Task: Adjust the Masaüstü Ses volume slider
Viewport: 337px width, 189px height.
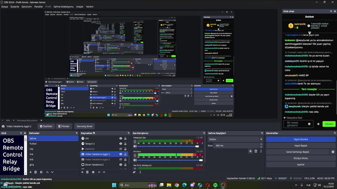Action: click(x=197, y=146)
